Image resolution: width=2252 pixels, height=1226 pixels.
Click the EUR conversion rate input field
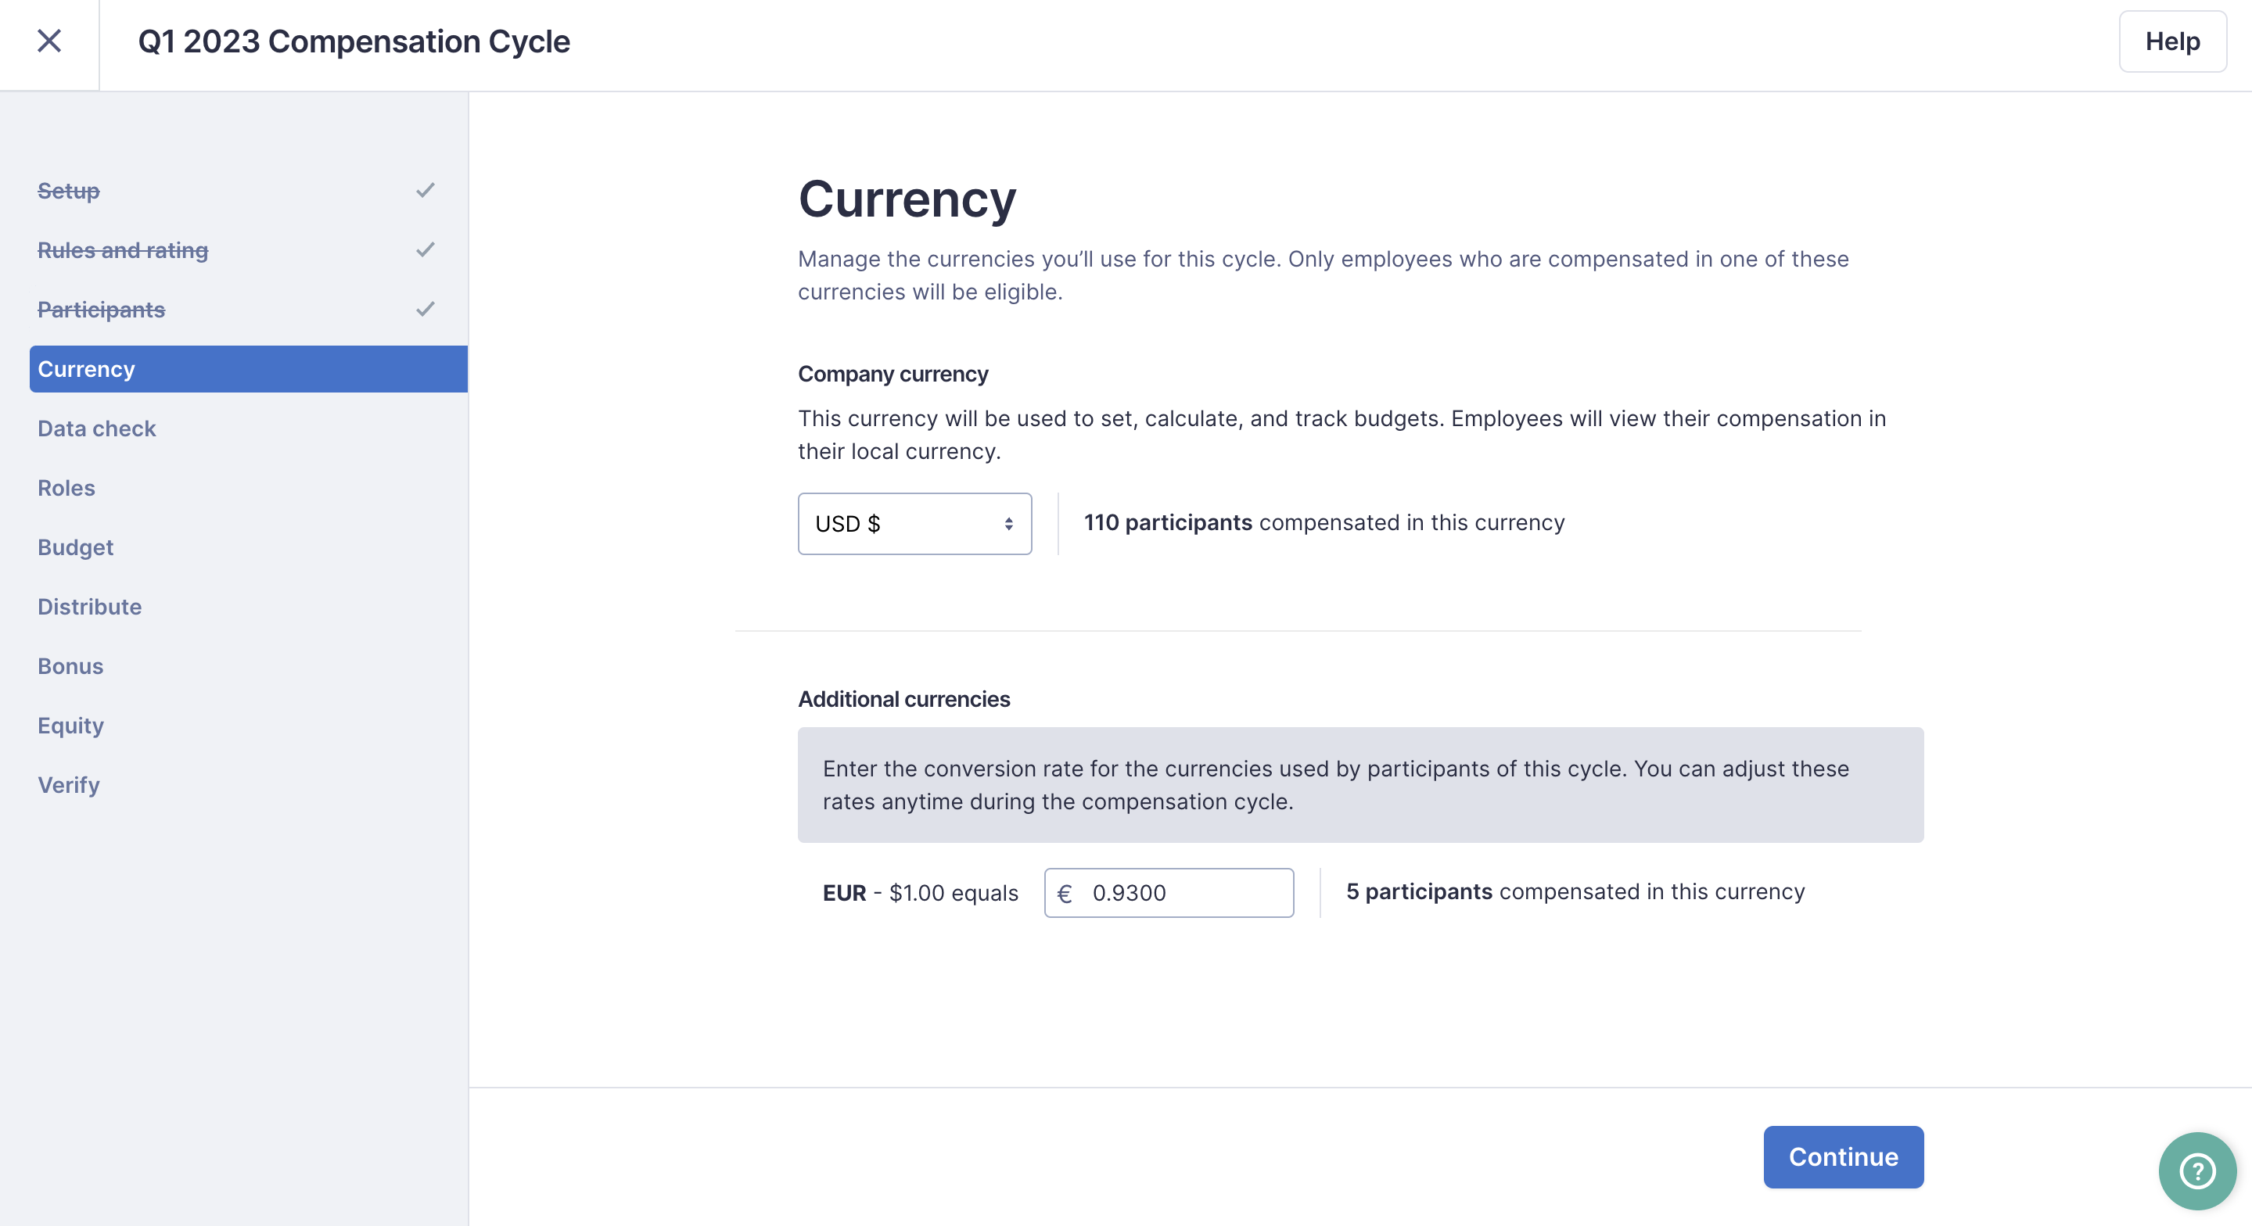point(1168,892)
